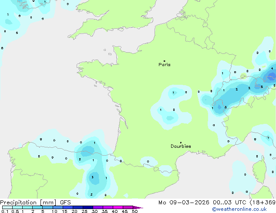Open the weatheronline.co.uk copyright link
276x213 pixels.
coord(239,209)
